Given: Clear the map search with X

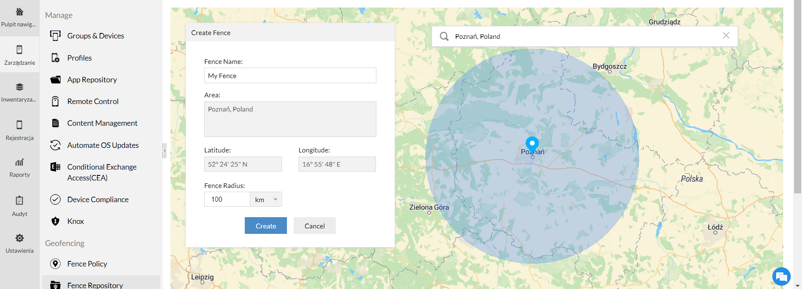Looking at the screenshot, I should [726, 36].
